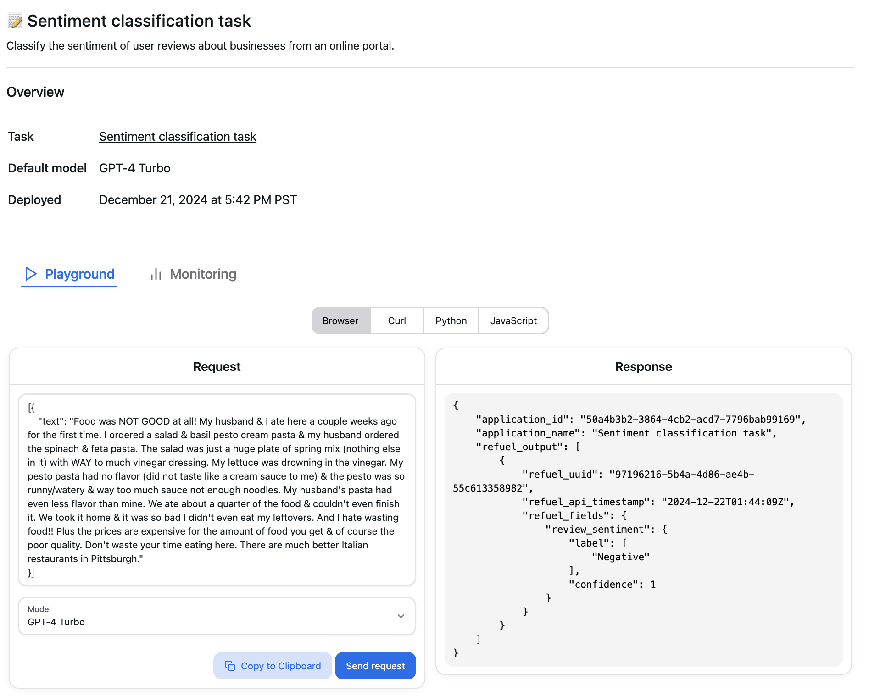
Task: Click the memo emoji next to the task title
Action: click(14, 21)
